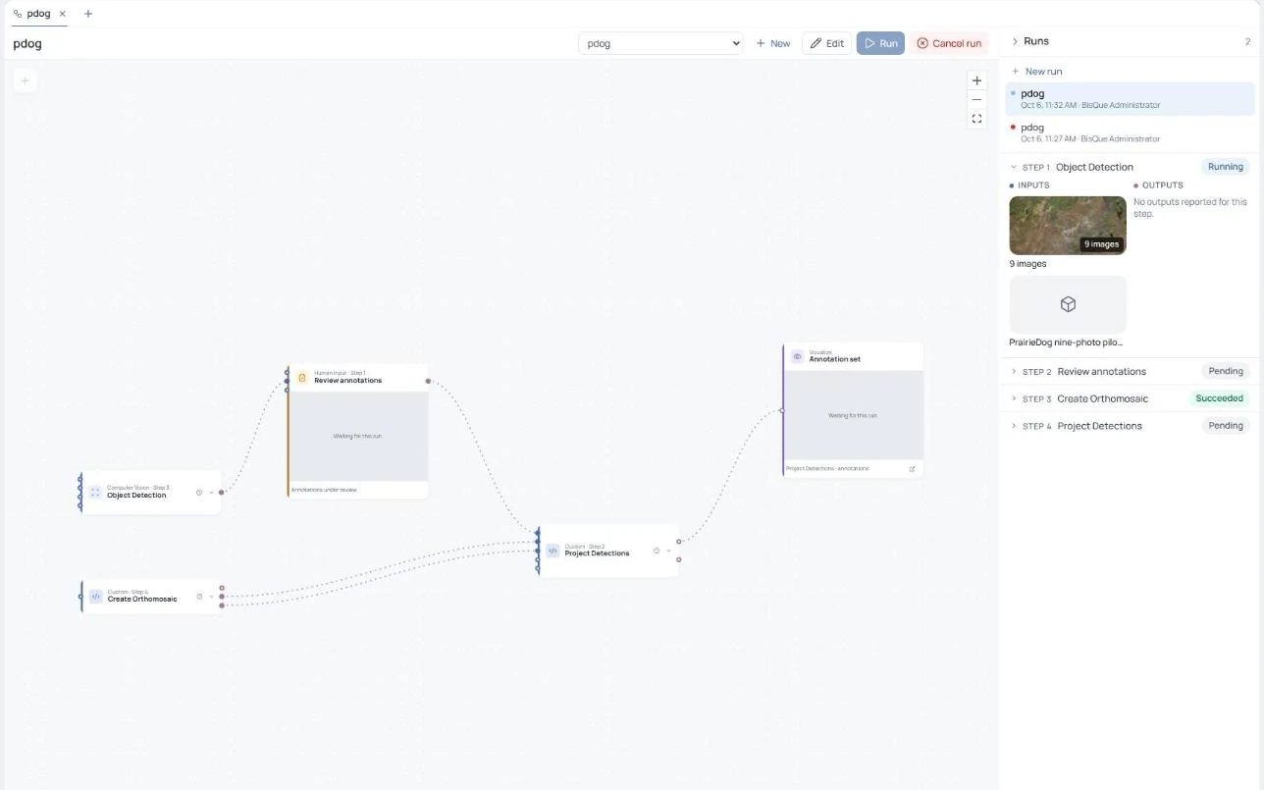Click the Object Detection node icon
This screenshot has width=1264, height=790.
click(95, 492)
